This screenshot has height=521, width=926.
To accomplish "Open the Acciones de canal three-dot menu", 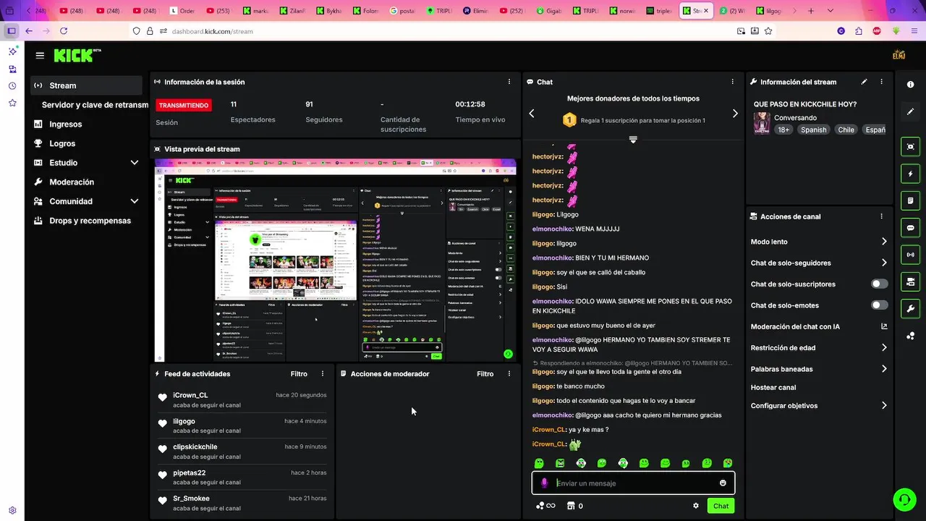I will (881, 216).
